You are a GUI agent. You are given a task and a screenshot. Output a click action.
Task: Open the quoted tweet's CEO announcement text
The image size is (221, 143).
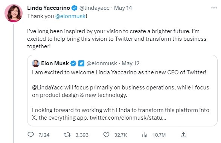(119, 72)
